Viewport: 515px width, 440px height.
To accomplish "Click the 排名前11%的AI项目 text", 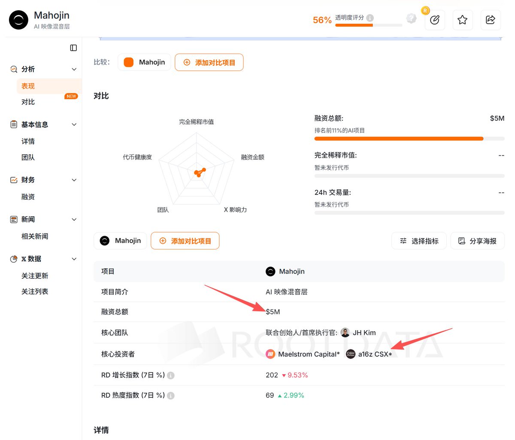I will coord(340,130).
